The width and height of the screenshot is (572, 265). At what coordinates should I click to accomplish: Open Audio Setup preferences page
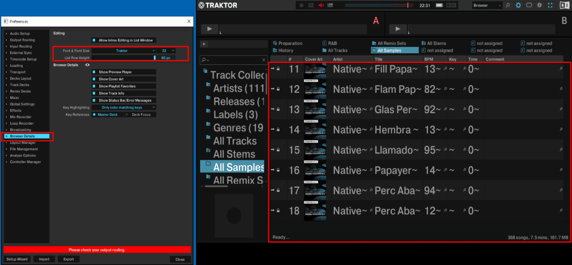click(20, 34)
